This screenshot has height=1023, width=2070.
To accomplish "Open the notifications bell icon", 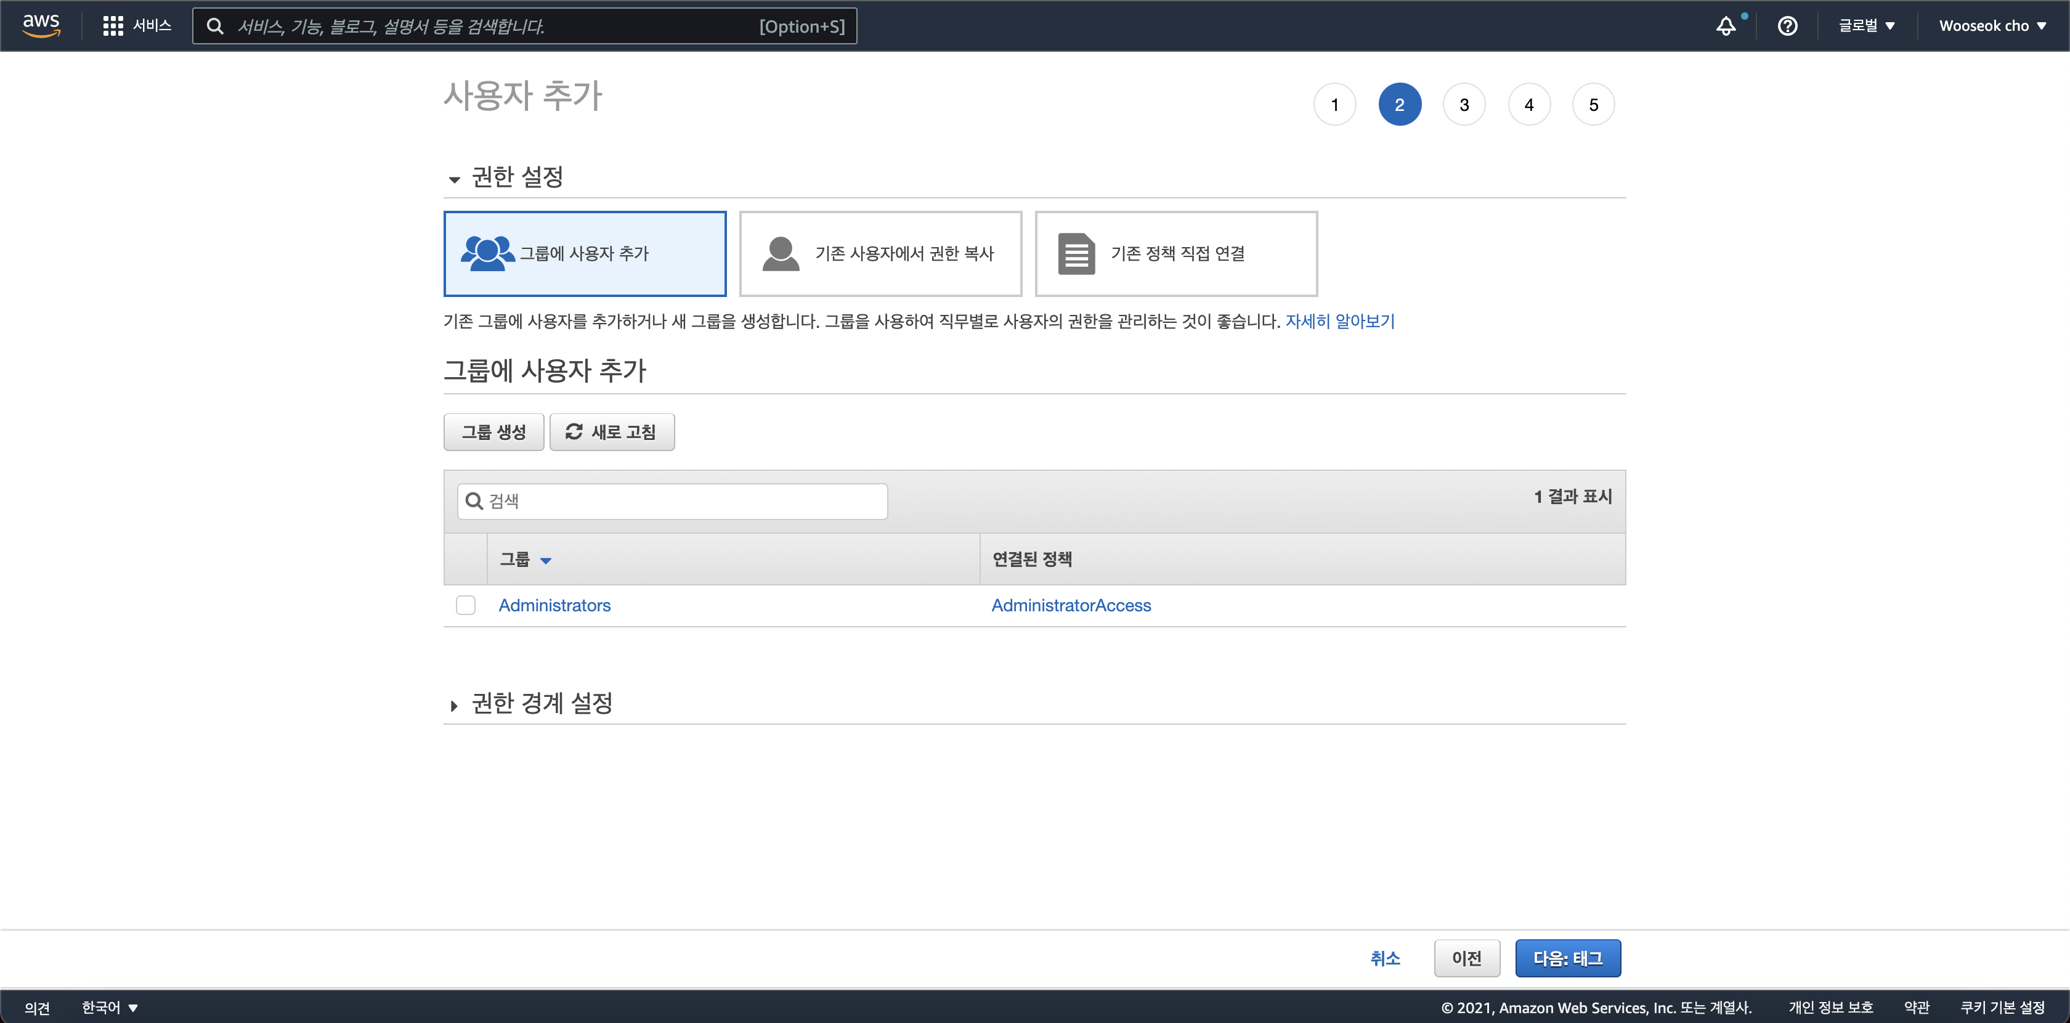I will click(x=1725, y=26).
